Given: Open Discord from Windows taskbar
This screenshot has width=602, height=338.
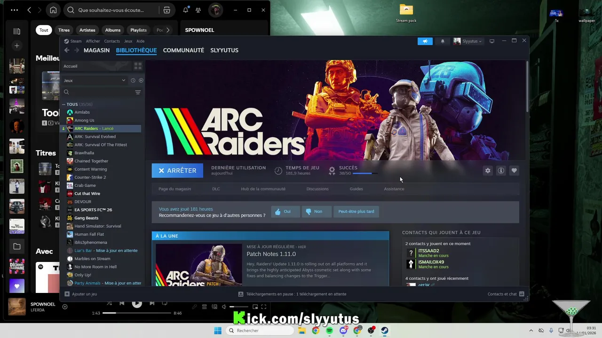Looking at the screenshot, I should [343, 330].
